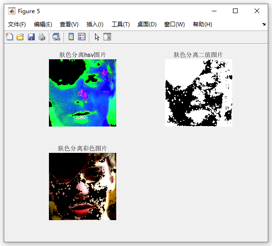Print the figure using the printer icon
Viewport: 272px width, 246px height.
point(42,37)
